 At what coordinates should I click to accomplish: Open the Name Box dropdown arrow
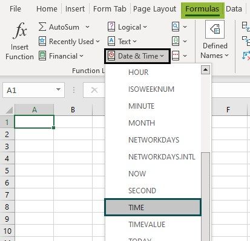pos(58,89)
